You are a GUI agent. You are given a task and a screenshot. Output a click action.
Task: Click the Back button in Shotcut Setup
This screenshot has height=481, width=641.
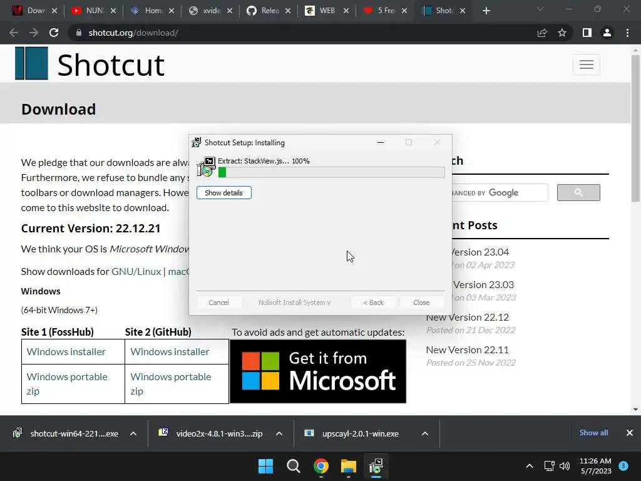(x=373, y=303)
